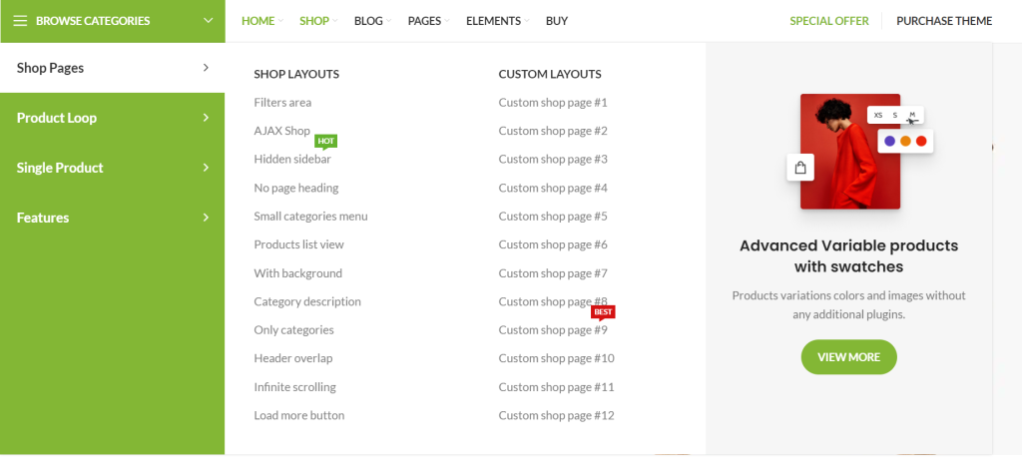Image resolution: width=1022 pixels, height=475 pixels.
Task: Collapse the Browse Categories dropdown arrow
Action: coord(208,21)
